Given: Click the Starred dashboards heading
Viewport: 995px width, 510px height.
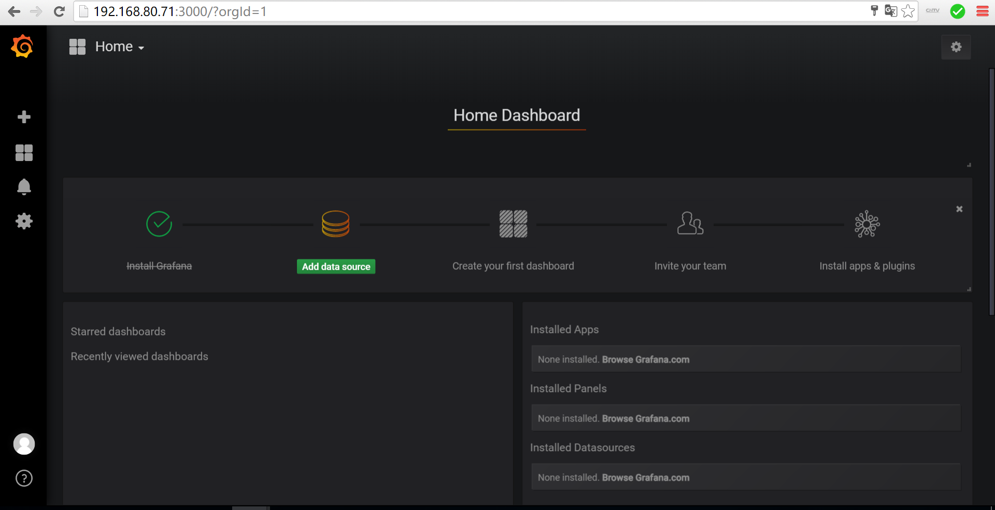Looking at the screenshot, I should (x=118, y=331).
